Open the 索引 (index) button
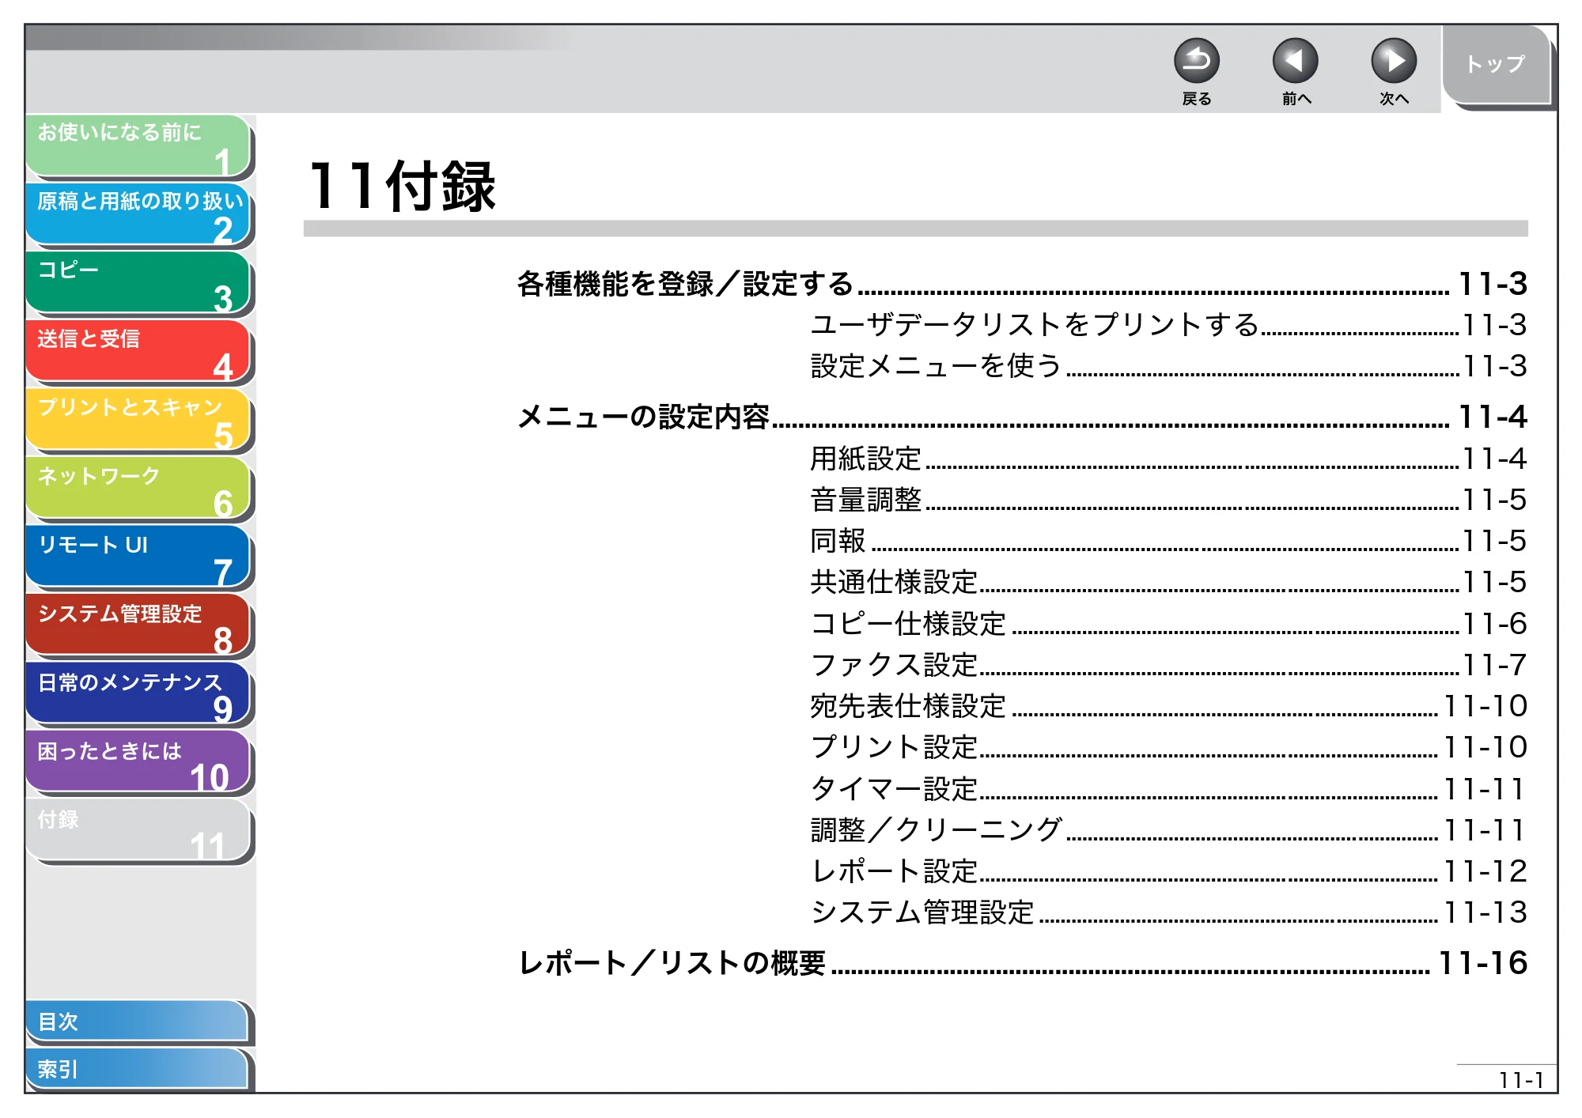The image size is (1582, 1118). pyautogui.click(x=137, y=1069)
